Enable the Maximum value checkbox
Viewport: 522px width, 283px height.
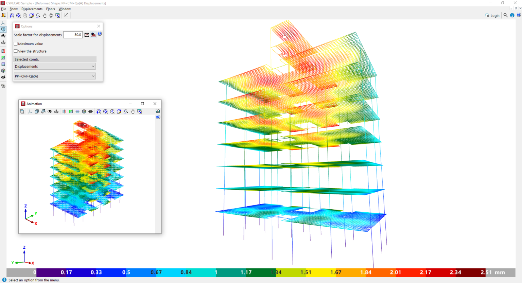[x=16, y=44]
